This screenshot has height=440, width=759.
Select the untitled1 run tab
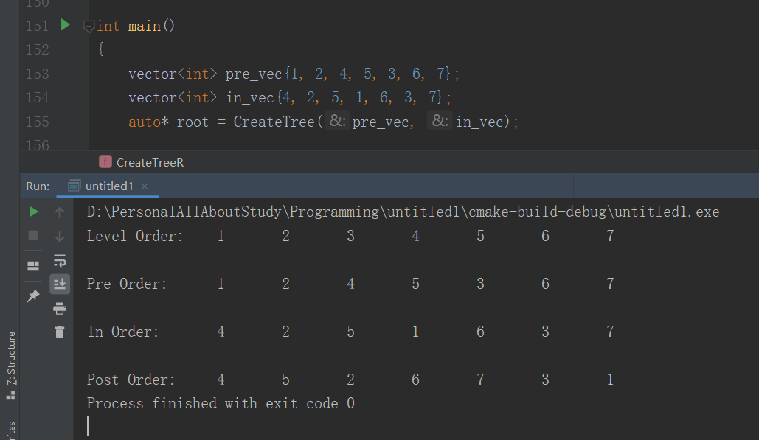click(x=108, y=186)
